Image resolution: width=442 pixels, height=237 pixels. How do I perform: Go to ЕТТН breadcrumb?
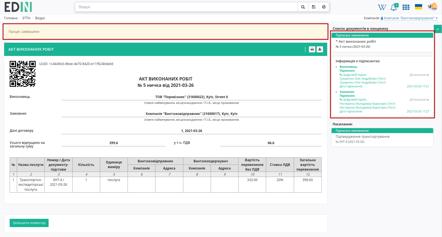tap(26, 18)
